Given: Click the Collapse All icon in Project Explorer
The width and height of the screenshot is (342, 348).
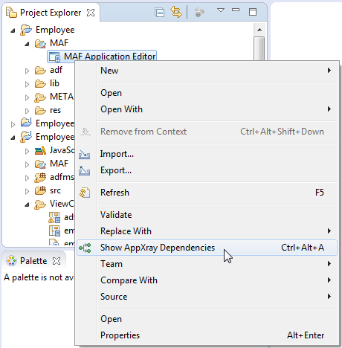Looking at the screenshot, I should click(x=160, y=13).
